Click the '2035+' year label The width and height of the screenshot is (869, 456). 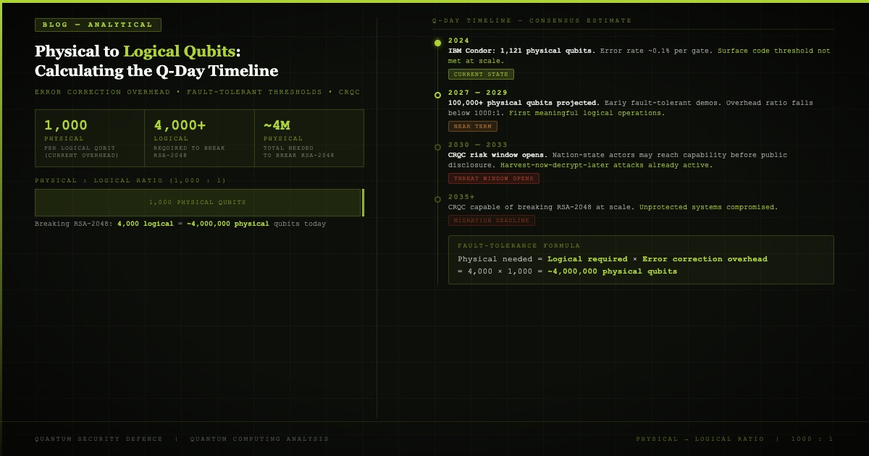click(462, 197)
